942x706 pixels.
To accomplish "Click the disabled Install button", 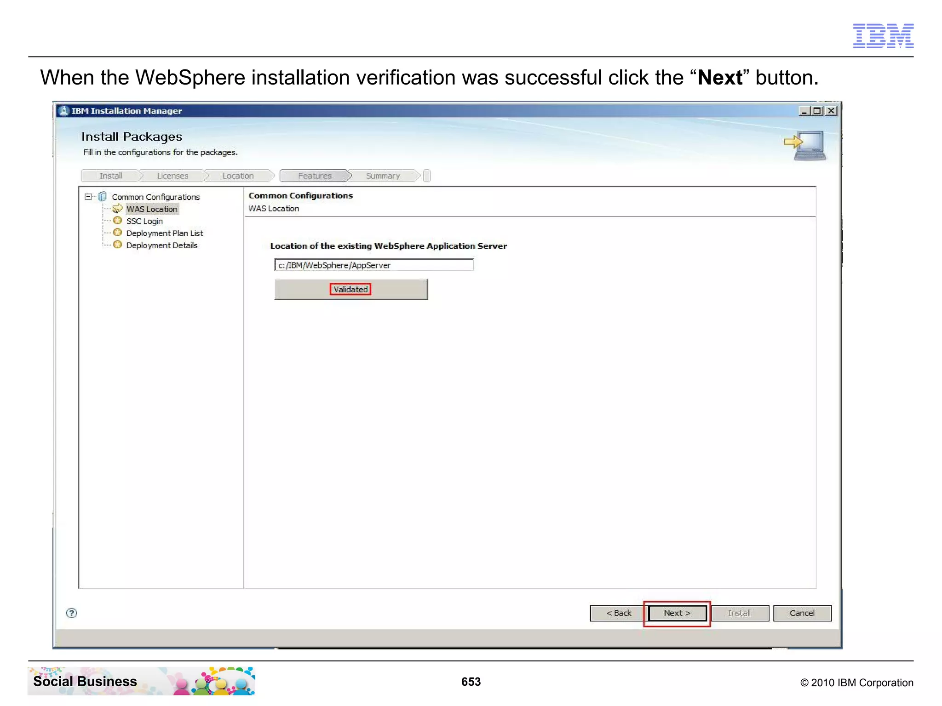I will tap(740, 613).
